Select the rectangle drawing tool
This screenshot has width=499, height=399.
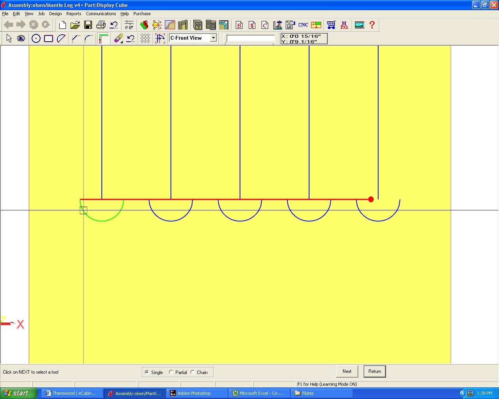pyautogui.click(x=48, y=38)
